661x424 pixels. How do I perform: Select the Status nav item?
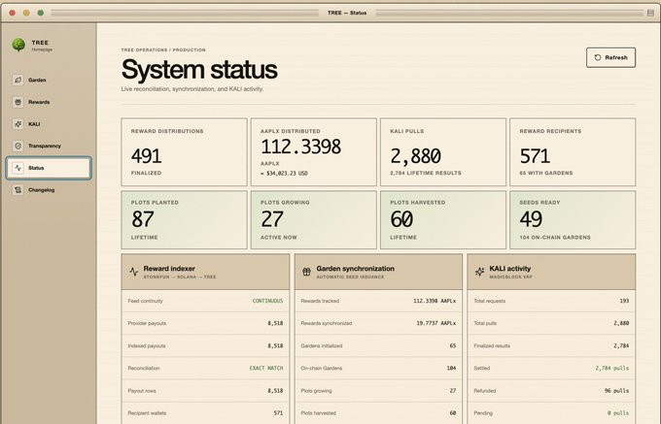coord(49,168)
